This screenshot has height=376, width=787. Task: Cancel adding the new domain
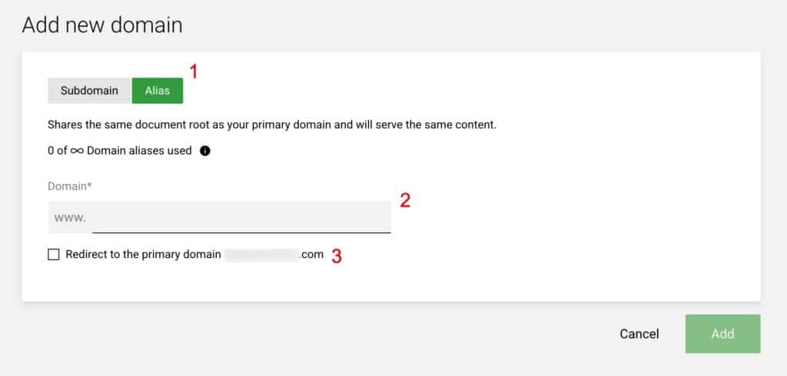pos(639,334)
